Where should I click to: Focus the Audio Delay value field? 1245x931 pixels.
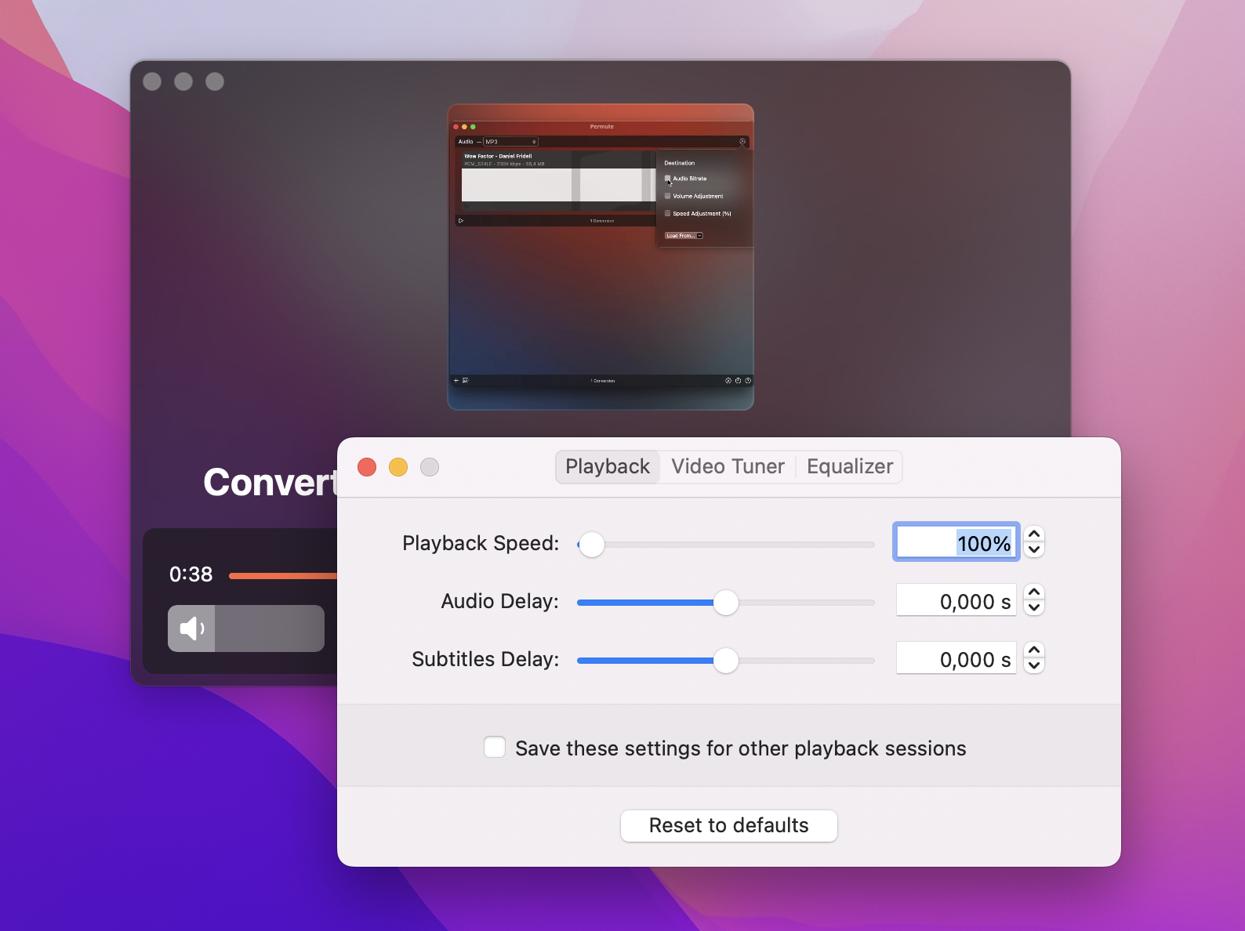956,601
